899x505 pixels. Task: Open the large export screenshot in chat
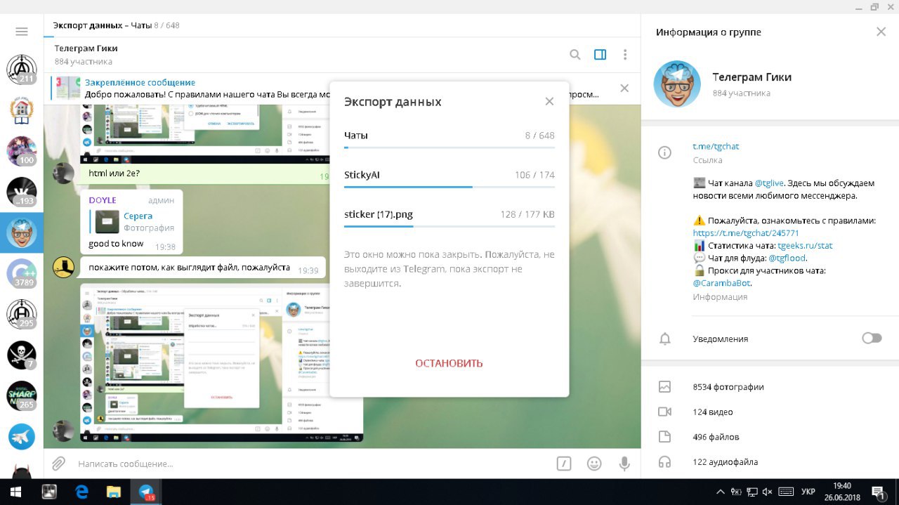click(222, 362)
